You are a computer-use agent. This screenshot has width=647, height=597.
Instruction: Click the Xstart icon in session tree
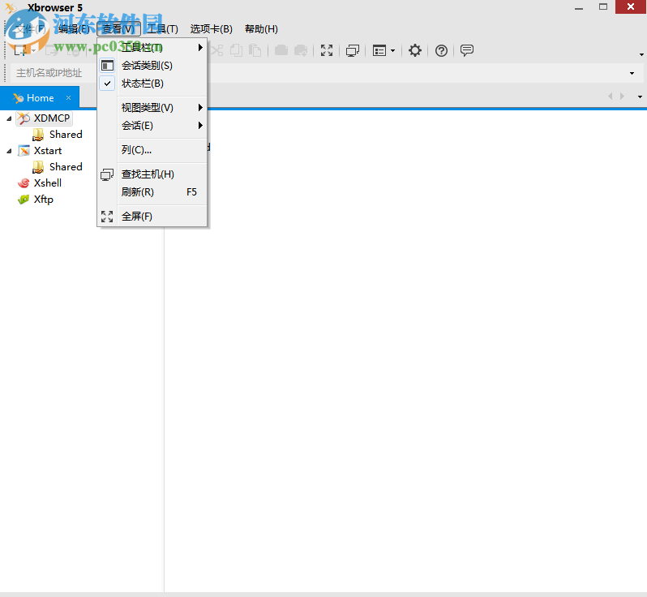[24, 151]
